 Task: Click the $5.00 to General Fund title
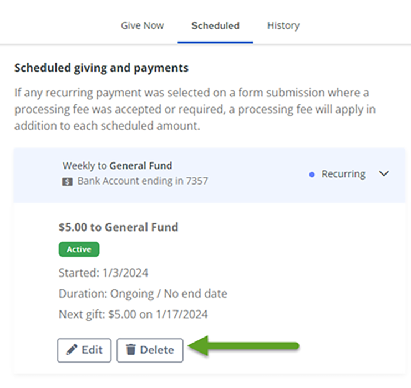coord(119,227)
